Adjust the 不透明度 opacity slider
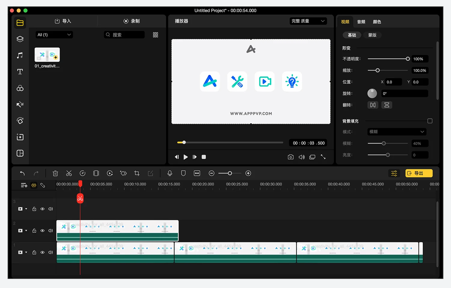451x288 pixels. [388, 59]
